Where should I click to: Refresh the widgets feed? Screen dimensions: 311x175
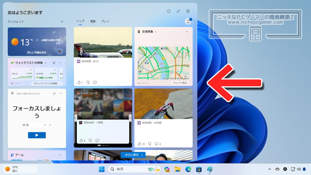pos(169,11)
